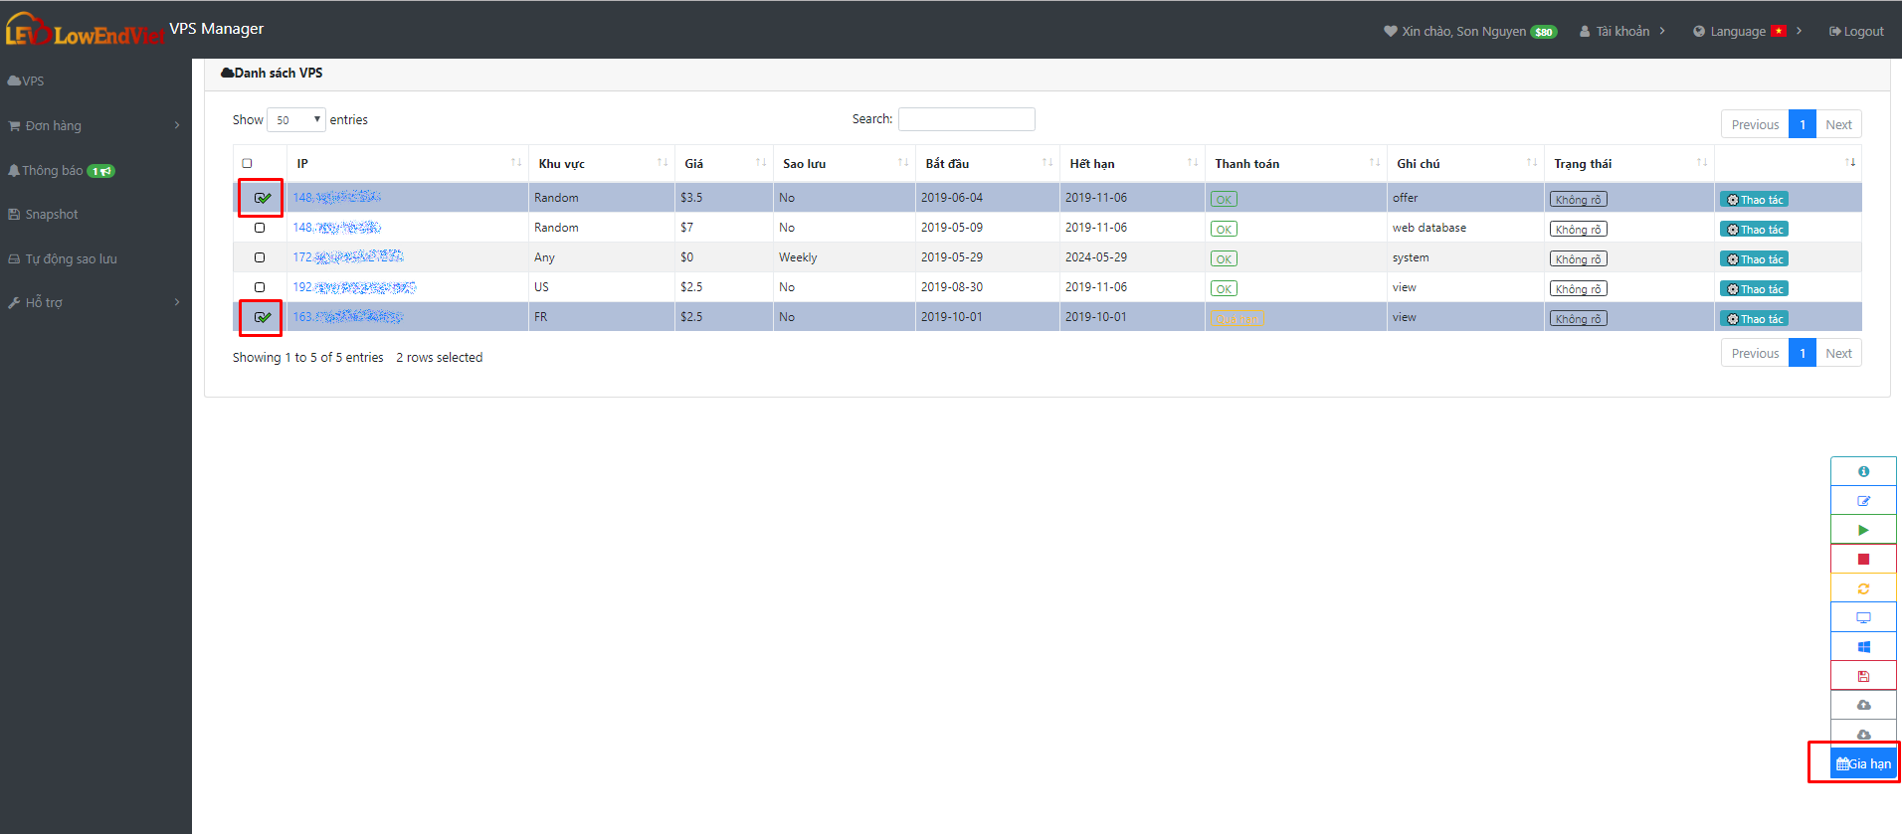Click the edit pencil icon in floating toolbar
The width and height of the screenshot is (1902, 834).
click(x=1863, y=501)
